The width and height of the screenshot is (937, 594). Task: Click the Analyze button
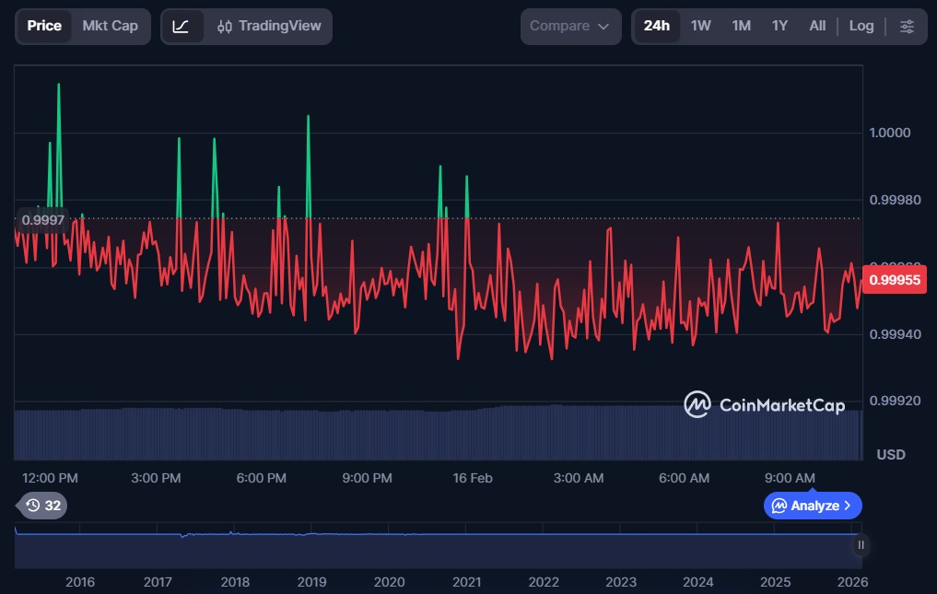click(x=806, y=506)
